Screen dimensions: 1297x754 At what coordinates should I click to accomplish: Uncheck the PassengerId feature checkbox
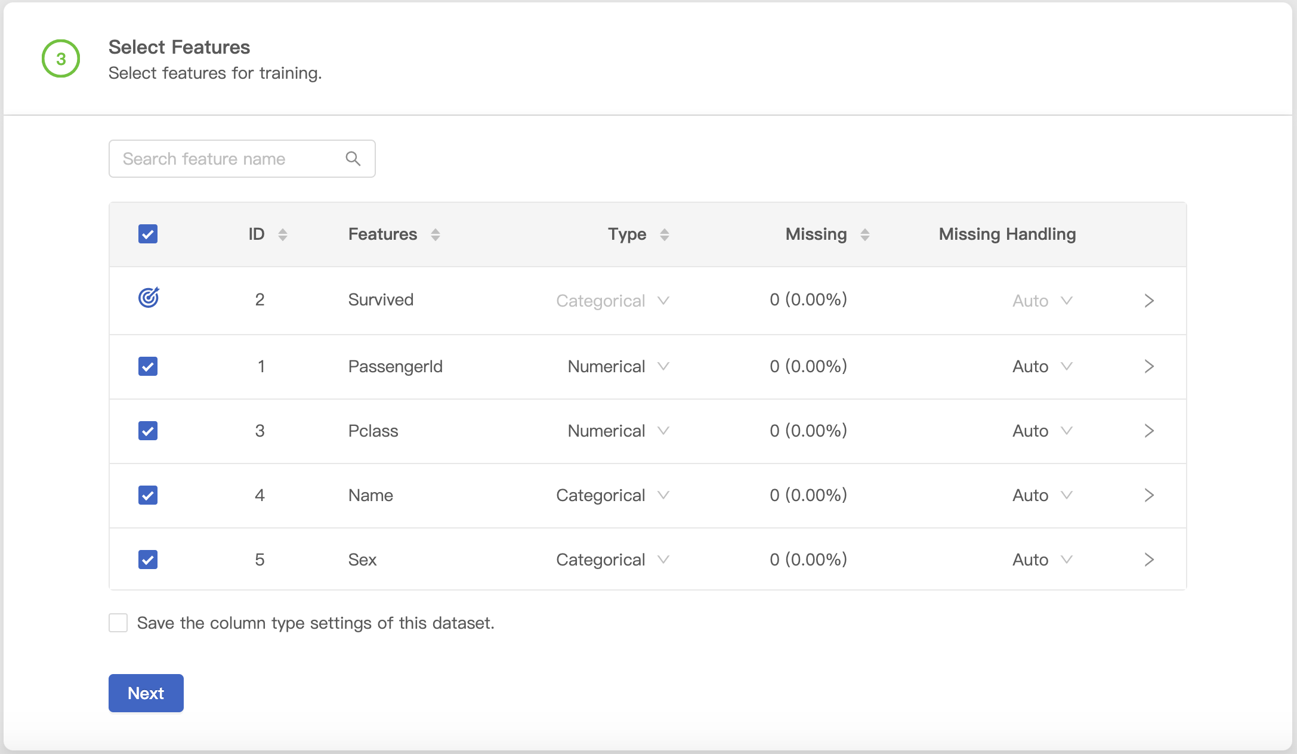pos(148,366)
